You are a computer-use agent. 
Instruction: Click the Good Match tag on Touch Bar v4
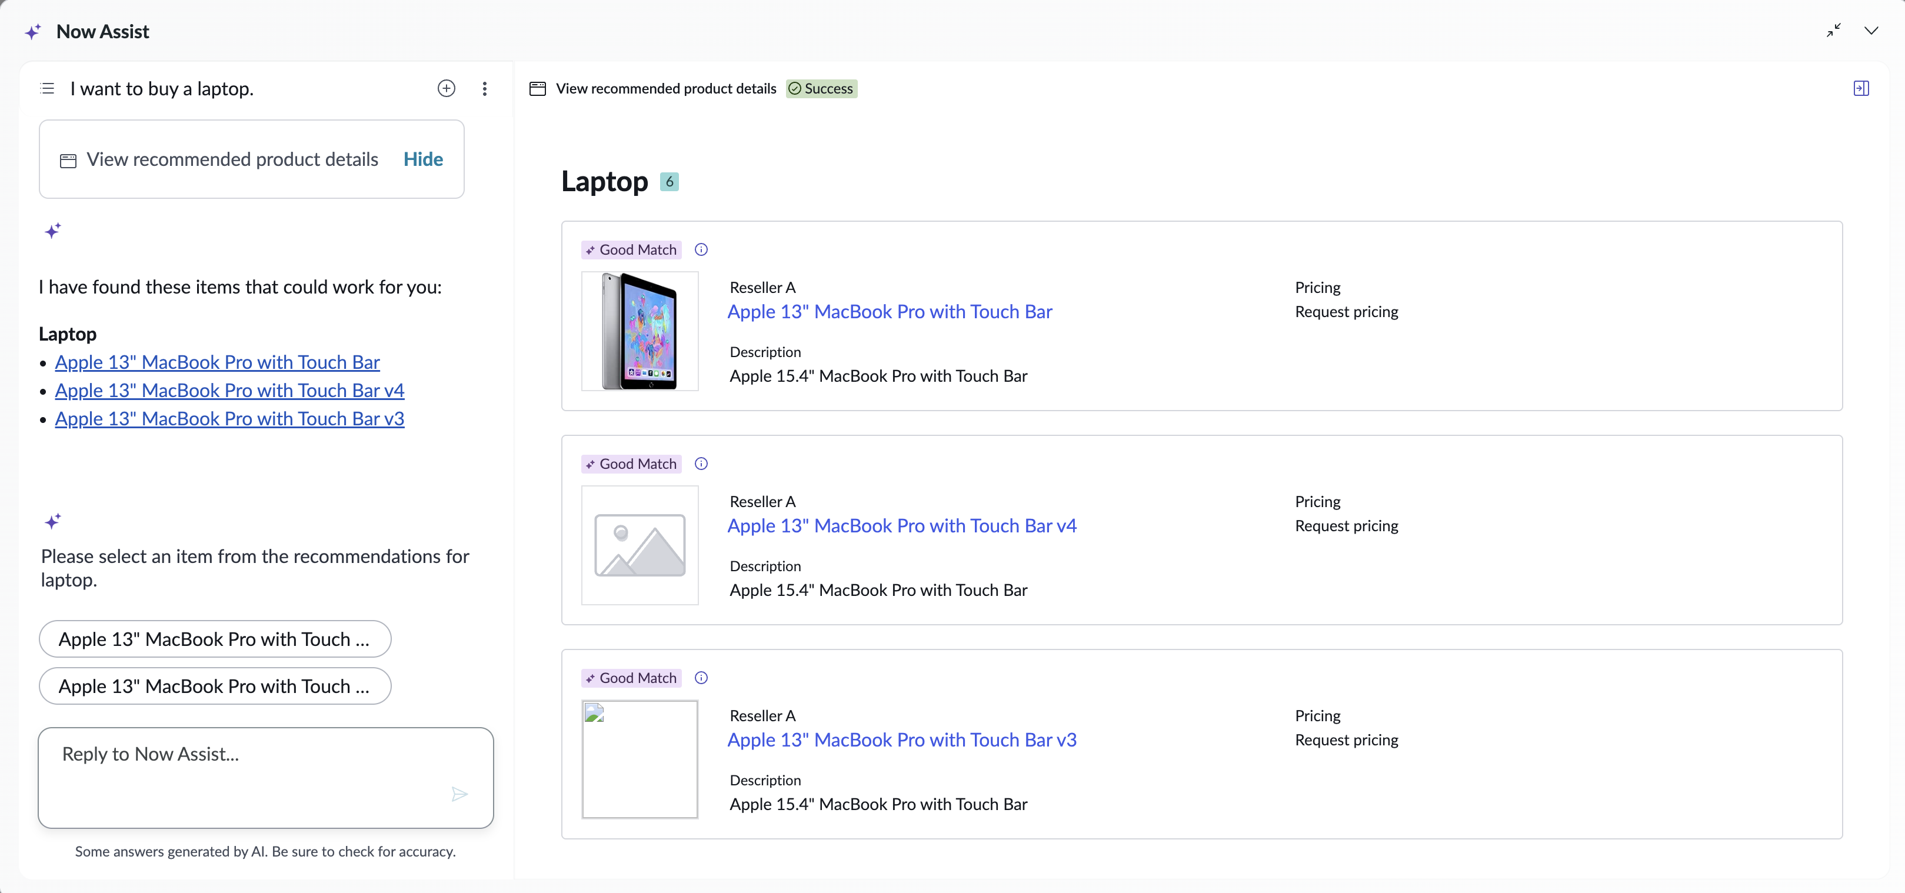click(x=631, y=464)
